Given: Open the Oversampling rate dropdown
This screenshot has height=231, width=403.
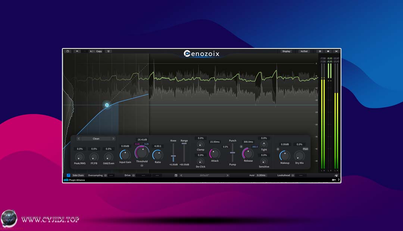Looking at the screenshot, I should (111, 175).
